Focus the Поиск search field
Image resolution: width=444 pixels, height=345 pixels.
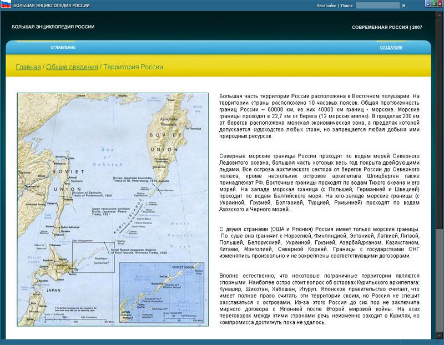(377, 6)
